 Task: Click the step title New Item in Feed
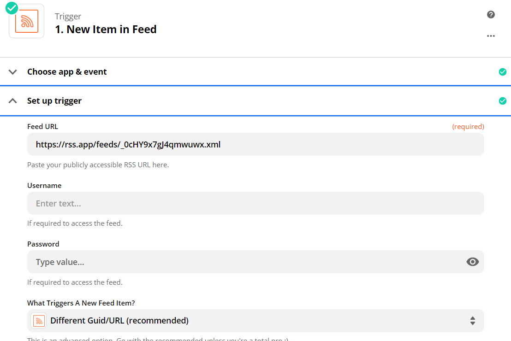[x=106, y=29]
